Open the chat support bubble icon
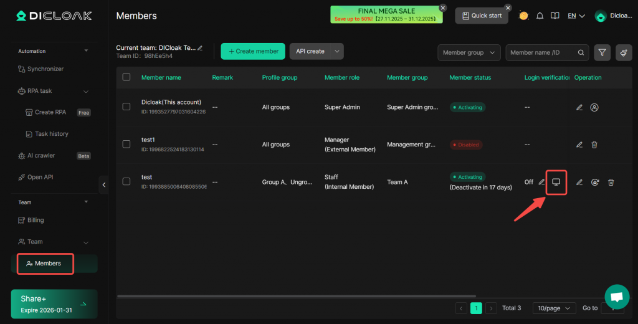The width and height of the screenshot is (638, 324). 617,297
